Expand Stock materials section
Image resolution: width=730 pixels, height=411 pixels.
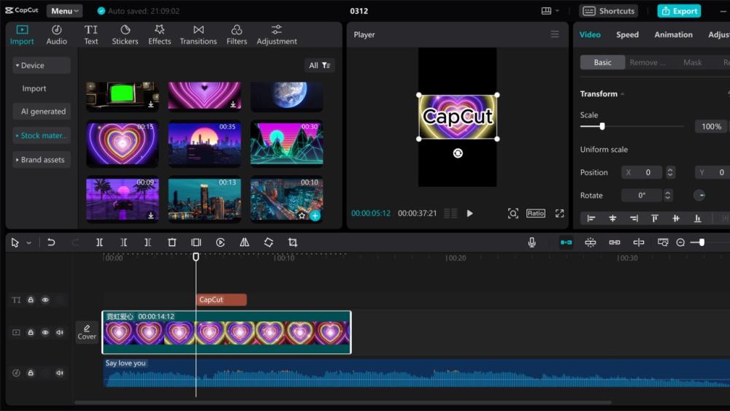[x=42, y=136]
